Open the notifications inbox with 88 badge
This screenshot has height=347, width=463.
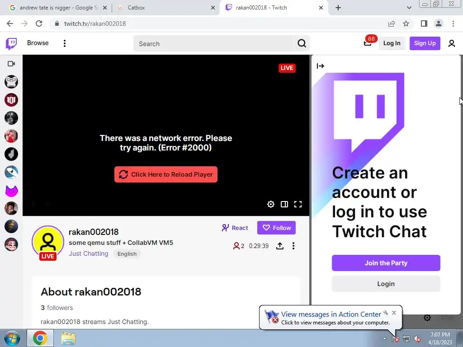tap(368, 43)
